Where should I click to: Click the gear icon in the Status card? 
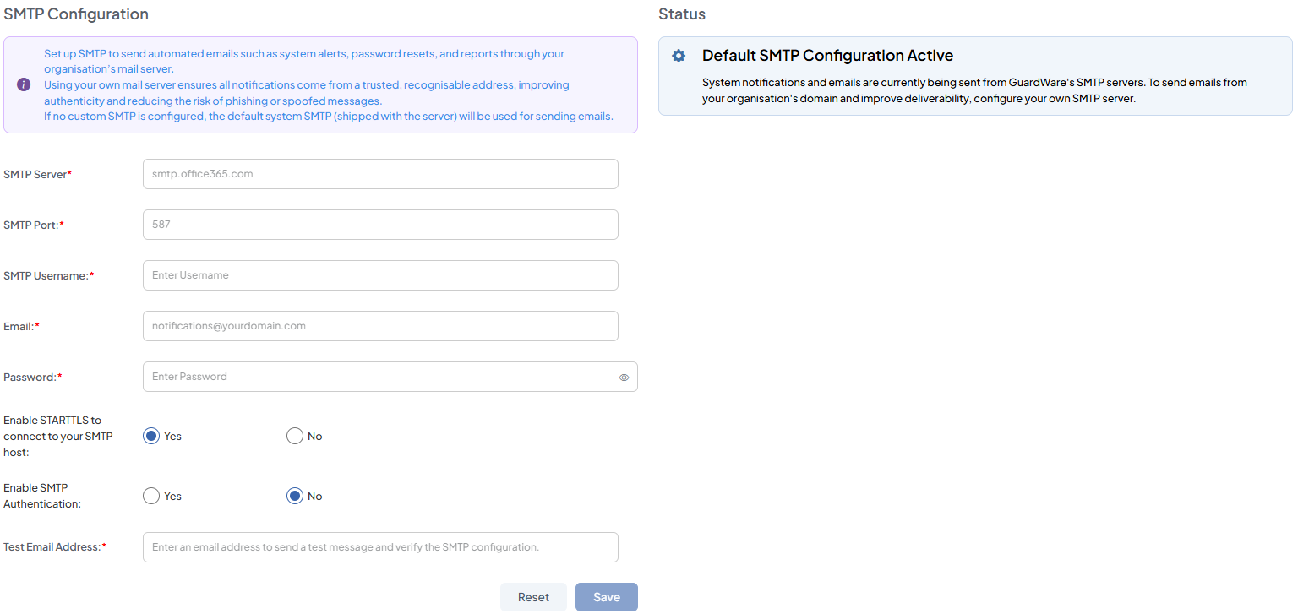(678, 56)
